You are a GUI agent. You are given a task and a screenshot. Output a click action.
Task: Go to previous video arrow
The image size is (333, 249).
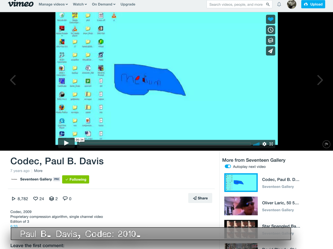point(13,80)
